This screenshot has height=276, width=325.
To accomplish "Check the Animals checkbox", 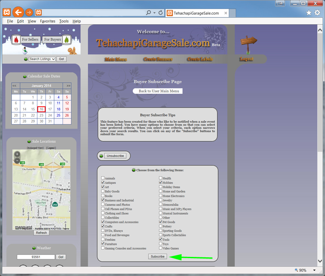I will click(103, 178).
